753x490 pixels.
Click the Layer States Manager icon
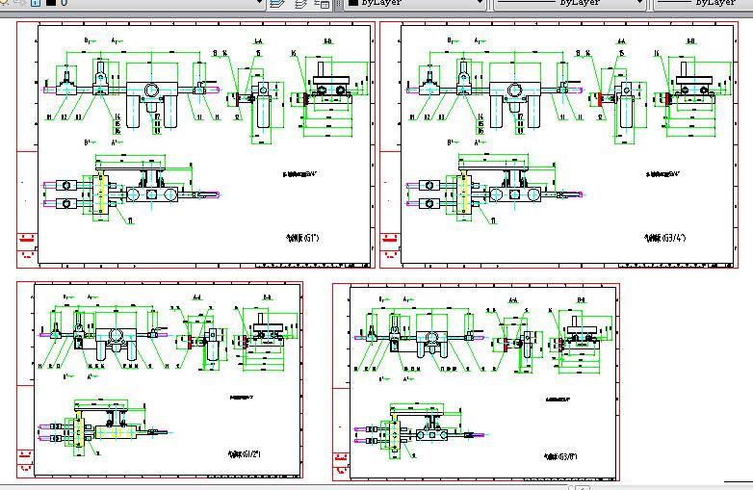(x=323, y=3)
